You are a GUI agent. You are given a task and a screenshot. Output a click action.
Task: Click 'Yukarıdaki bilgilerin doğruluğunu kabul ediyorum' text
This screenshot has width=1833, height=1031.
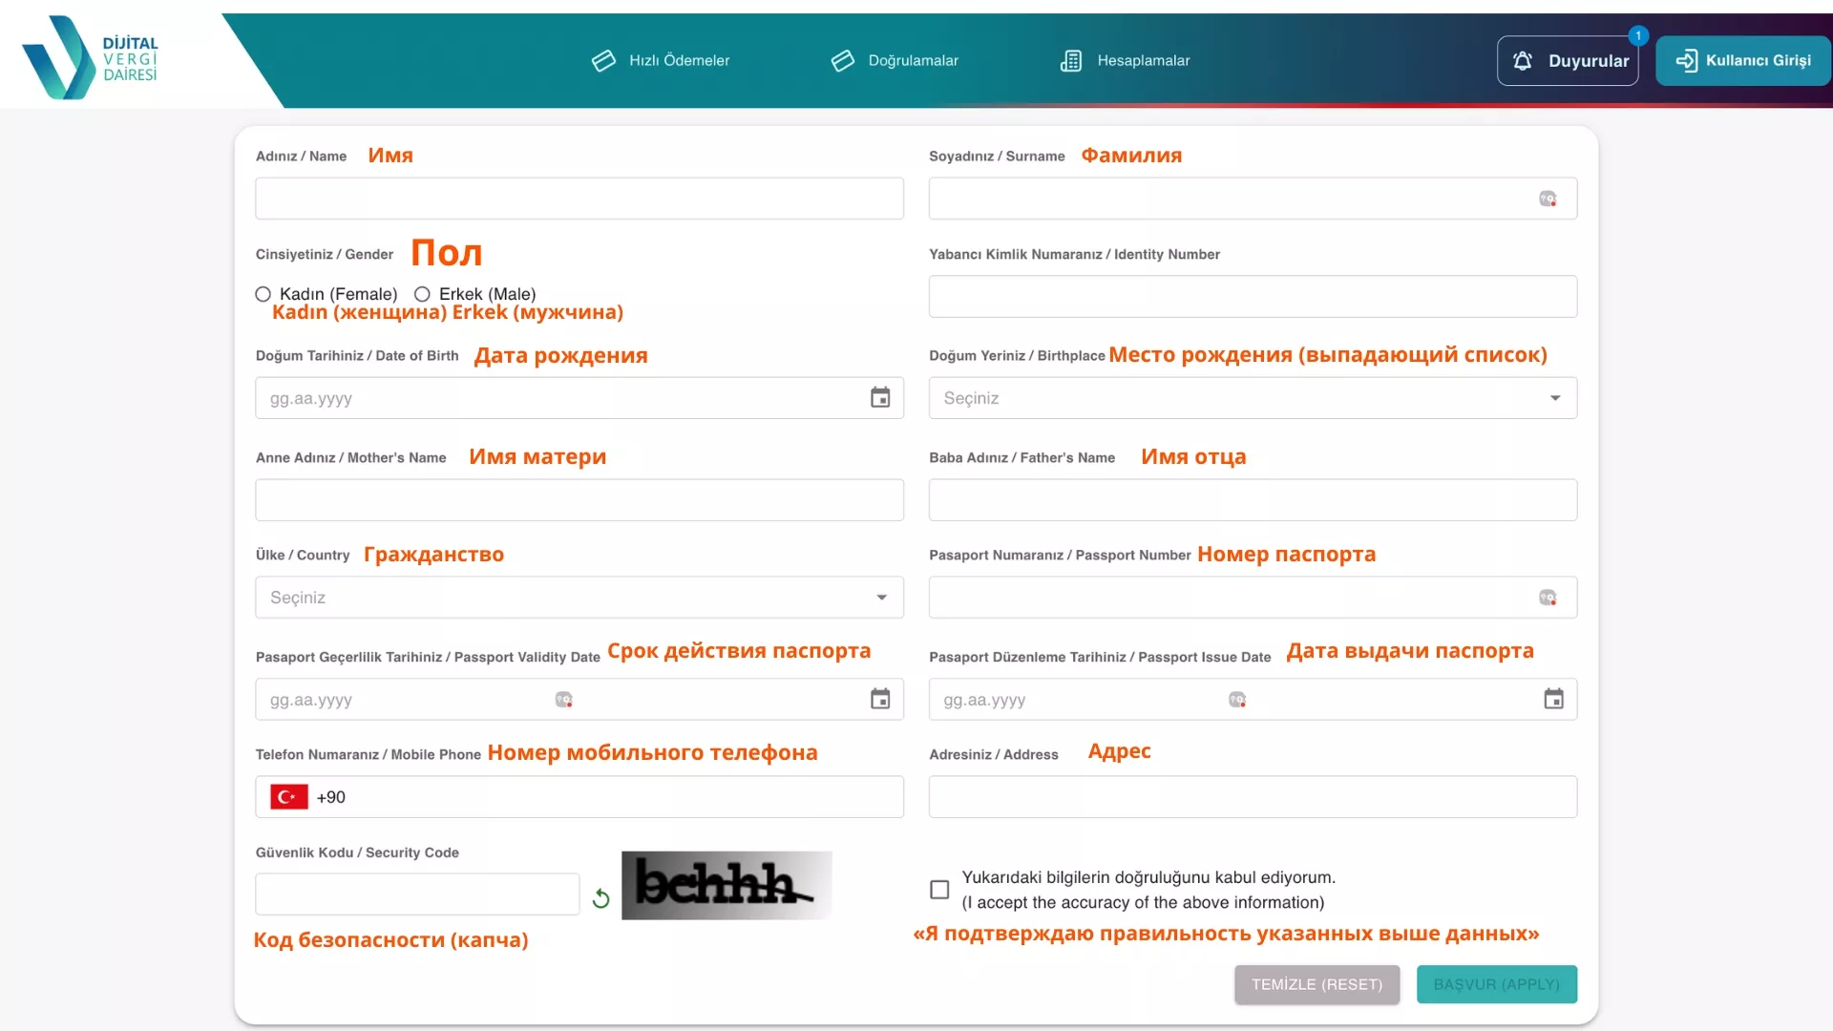point(1148,877)
